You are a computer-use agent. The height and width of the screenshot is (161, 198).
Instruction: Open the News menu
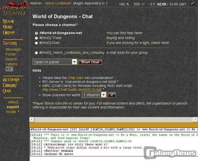(x=8, y=21)
